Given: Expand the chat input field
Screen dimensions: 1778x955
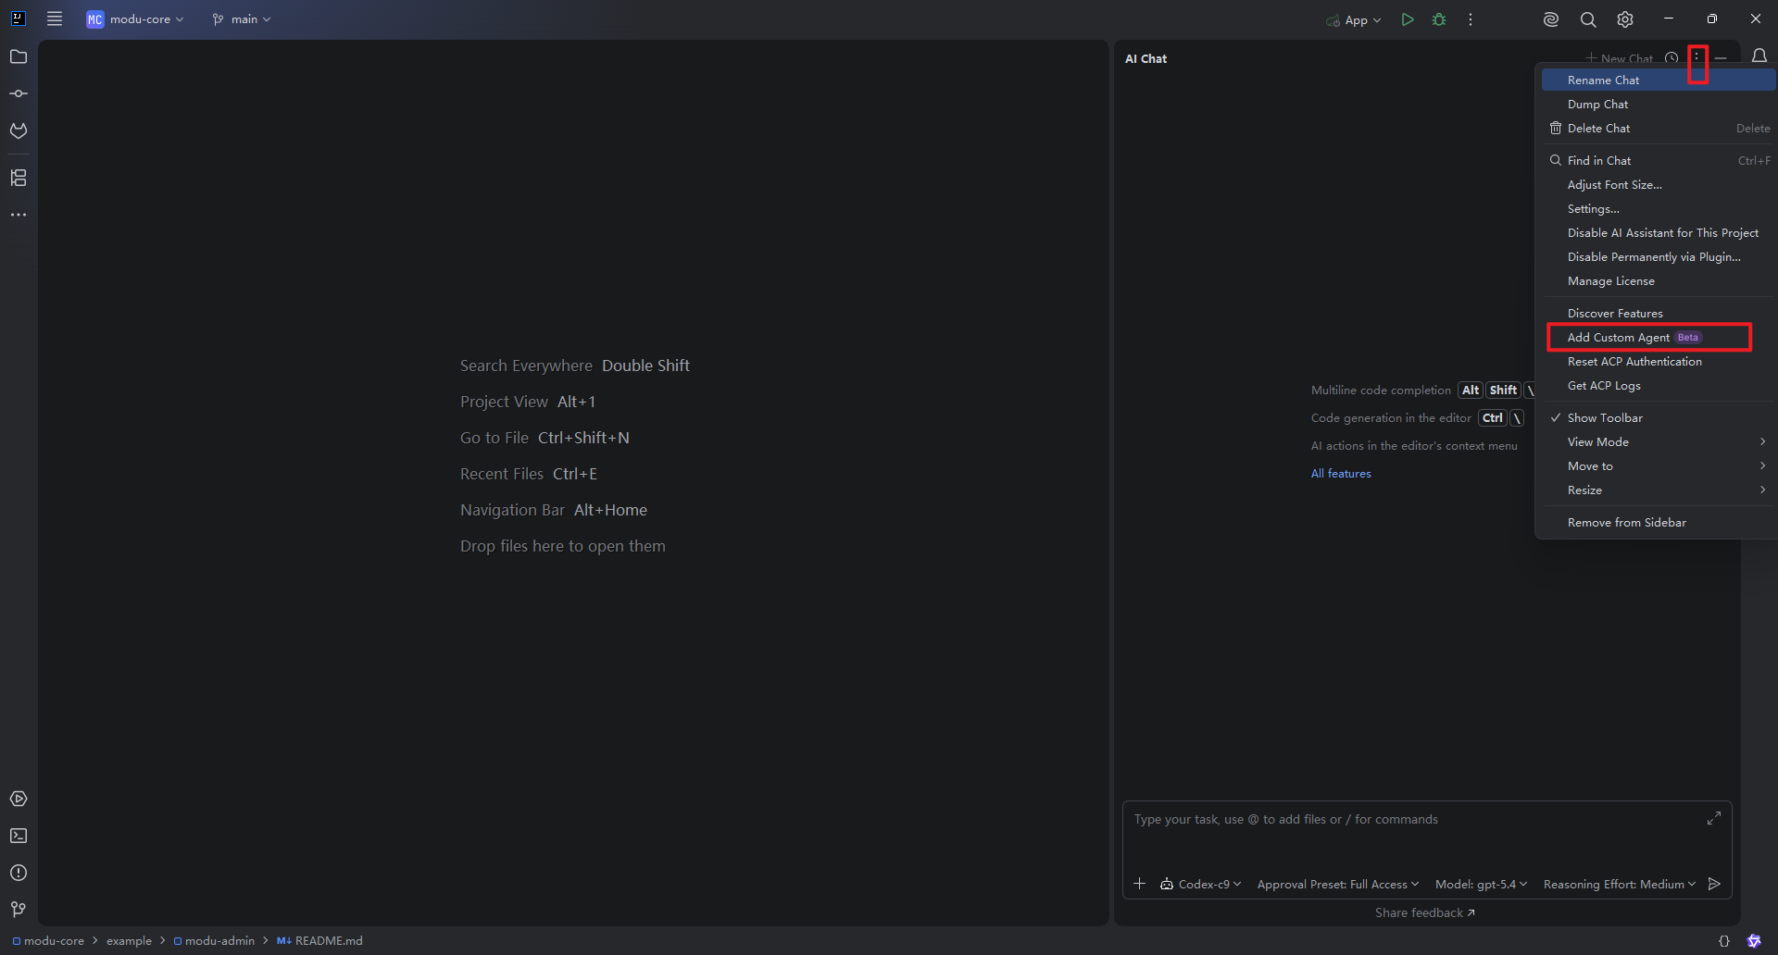Looking at the screenshot, I should pyautogui.click(x=1714, y=818).
